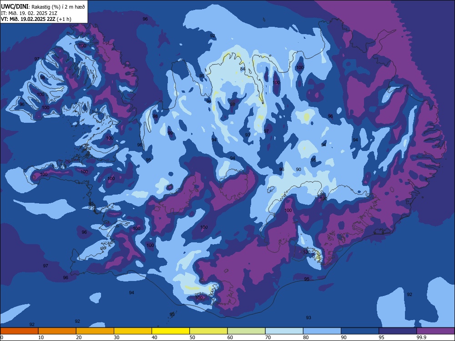Click the dark indigo 95–99.9 legend swatch
The image size is (455, 341).
point(398,331)
